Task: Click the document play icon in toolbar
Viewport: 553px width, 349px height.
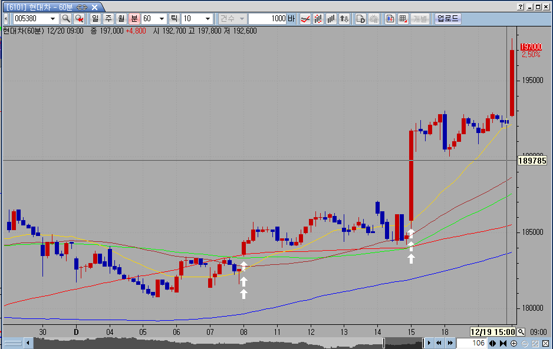Action: pyautogui.click(x=361, y=18)
